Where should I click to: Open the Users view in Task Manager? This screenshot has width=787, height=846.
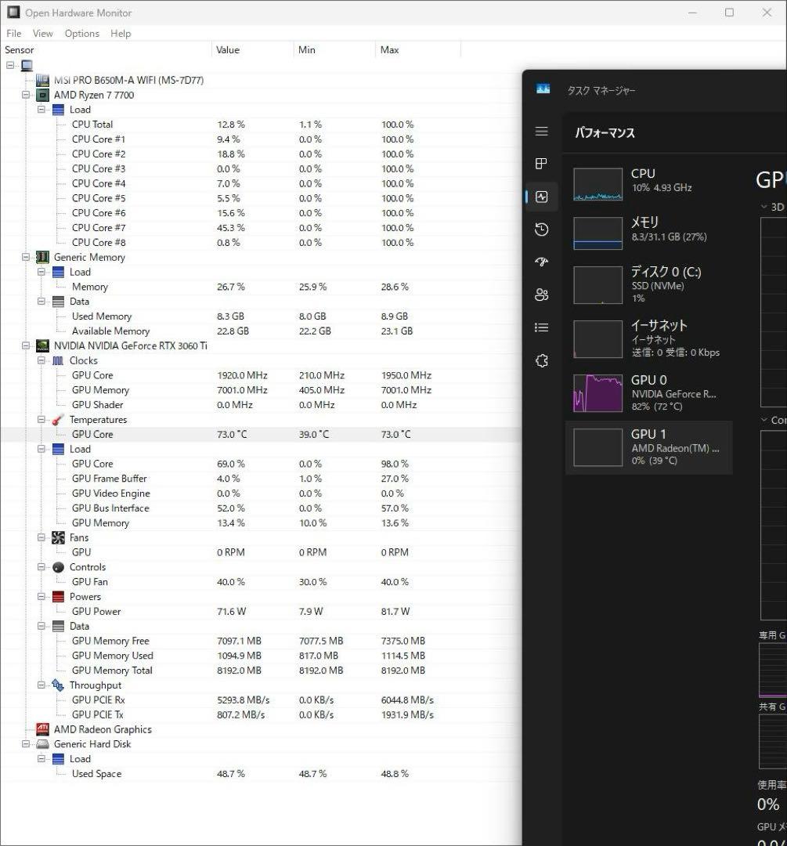(541, 295)
